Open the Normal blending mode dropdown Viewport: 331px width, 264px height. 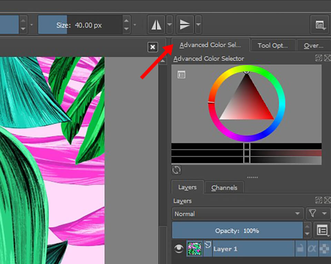coord(238,213)
